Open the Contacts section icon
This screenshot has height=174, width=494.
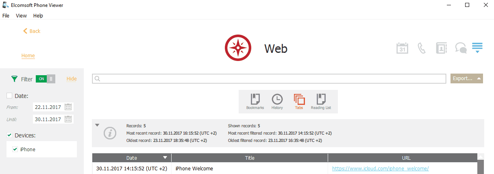click(441, 48)
